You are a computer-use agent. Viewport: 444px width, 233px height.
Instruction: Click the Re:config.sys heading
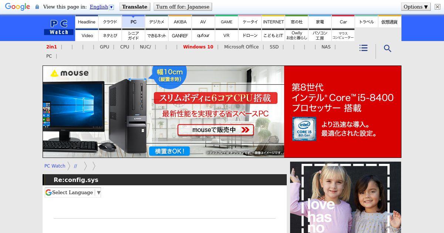[76, 180]
